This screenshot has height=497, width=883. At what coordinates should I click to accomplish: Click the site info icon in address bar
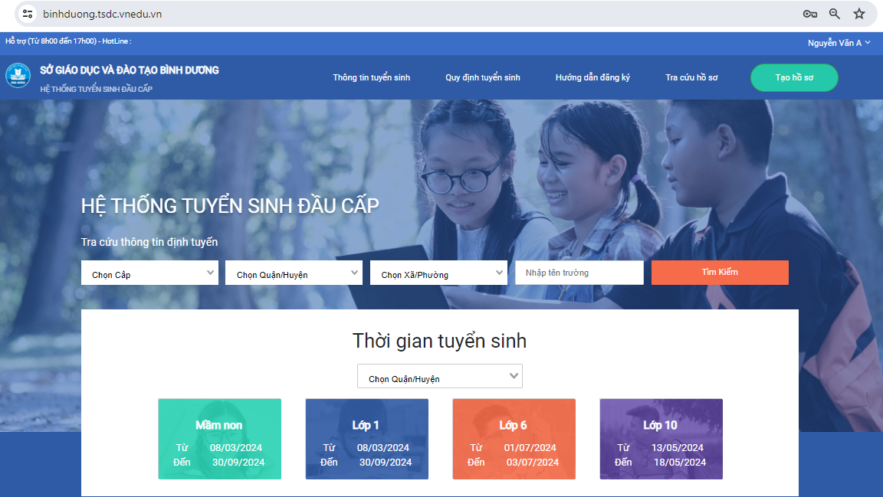[x=28, y=14]
